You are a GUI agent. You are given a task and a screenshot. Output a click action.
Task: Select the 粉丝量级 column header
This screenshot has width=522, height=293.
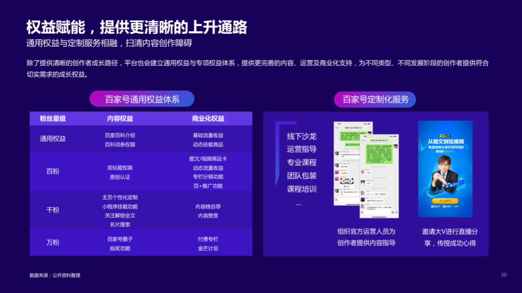tap(53, 118)
